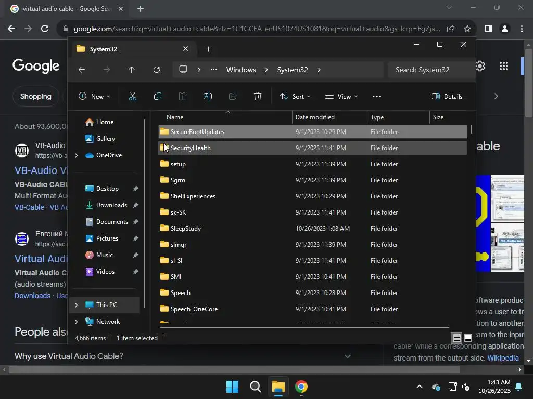The height and width of the screenshot is (399, 533).
Task: Show hidden breadcrumb path via ellipsis
Action: 214,69
